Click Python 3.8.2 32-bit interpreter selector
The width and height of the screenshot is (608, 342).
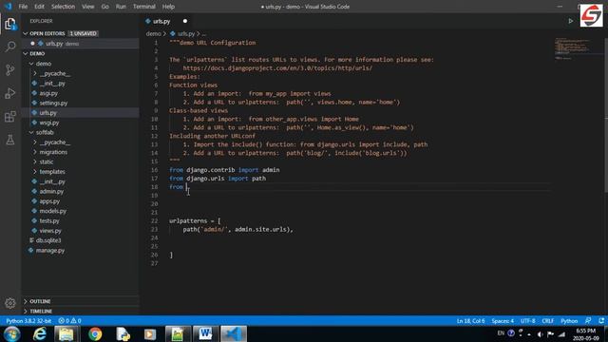point(28,321)
